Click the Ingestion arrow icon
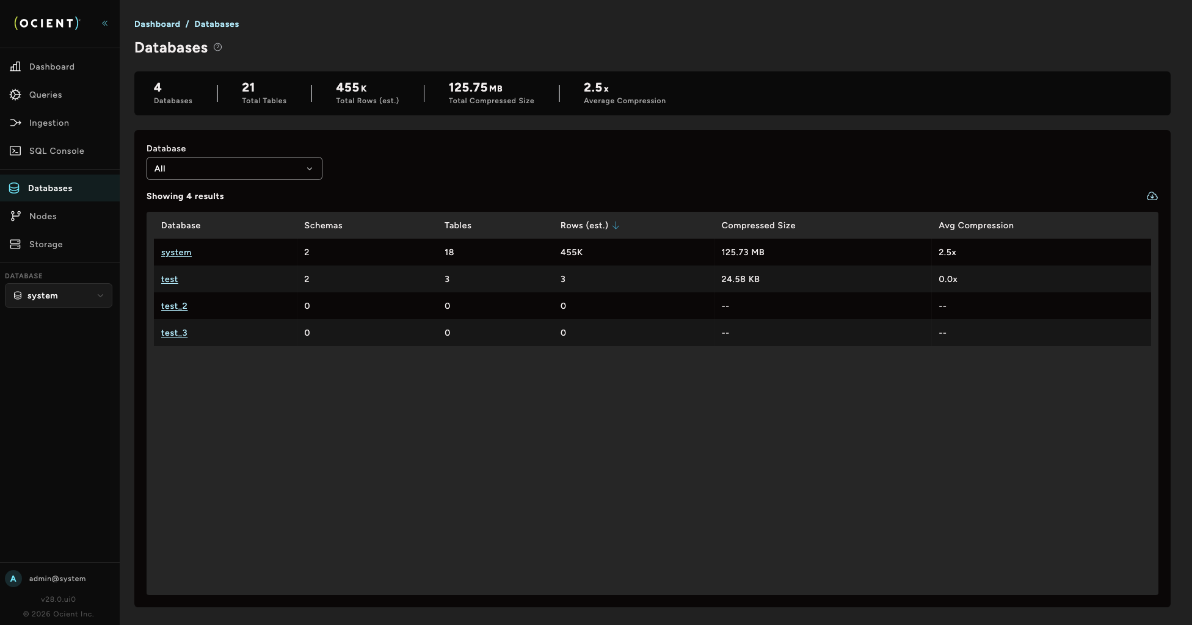Screen dimensions: 1192x625 pyautogui.click(x=15, y=123)
